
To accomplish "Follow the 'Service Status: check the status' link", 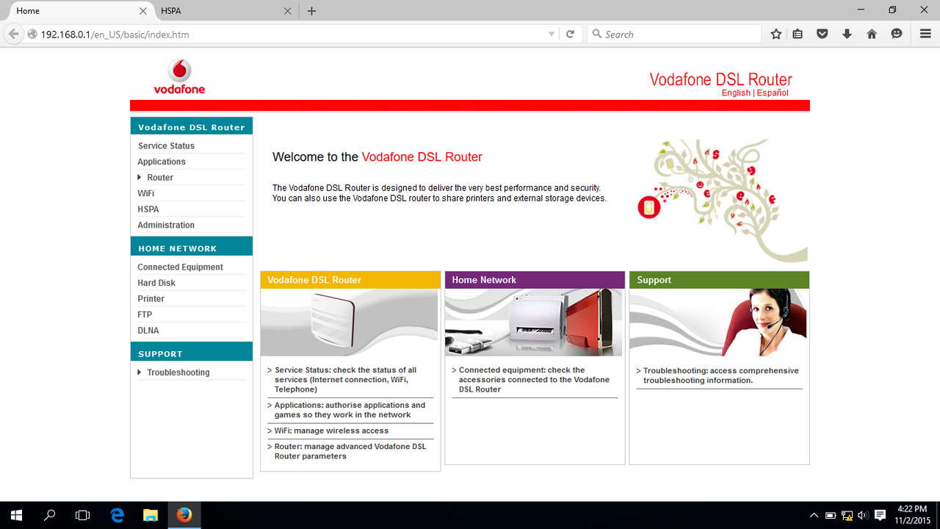I will click(345, 380).
